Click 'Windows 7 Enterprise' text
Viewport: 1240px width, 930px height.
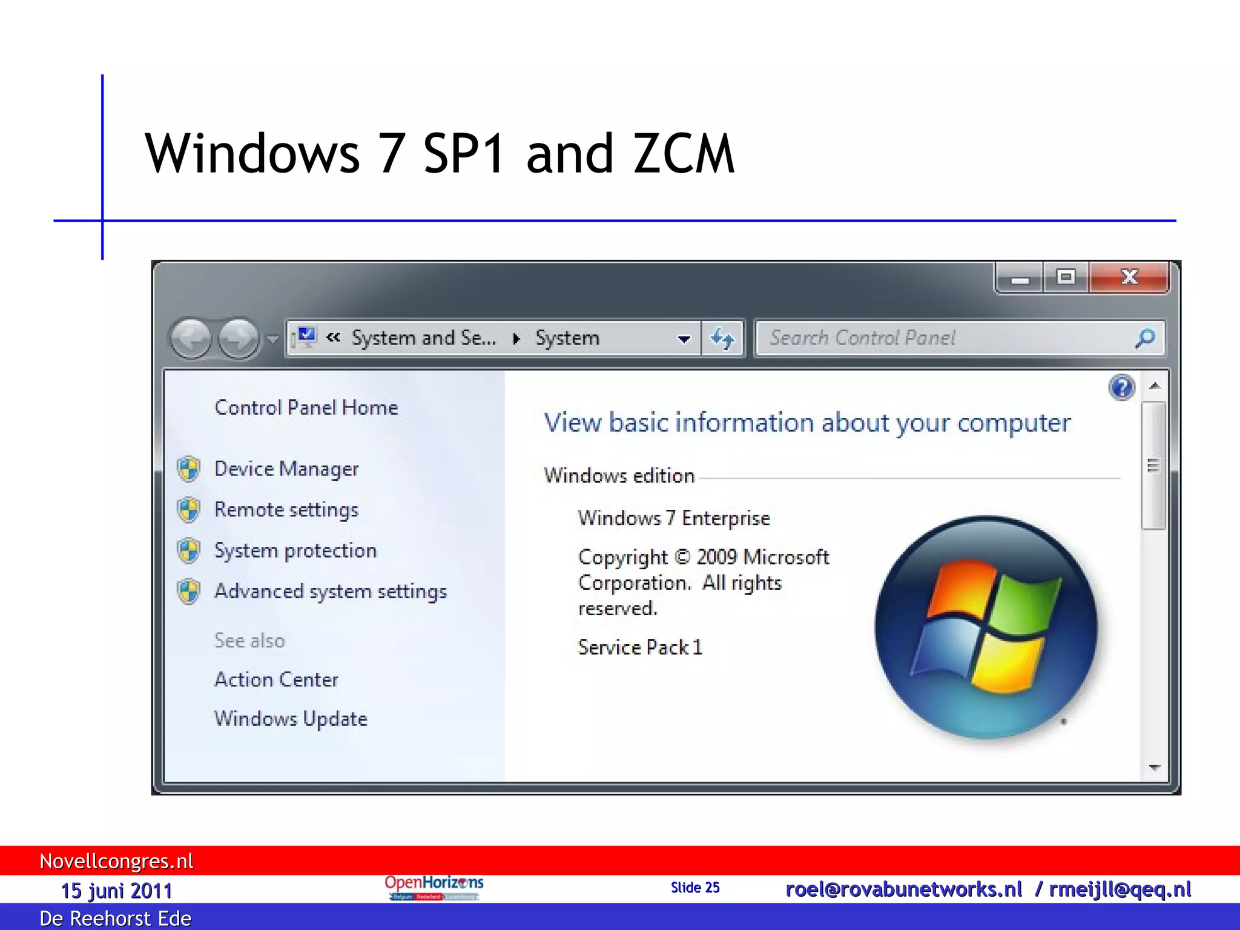click(x=674, y=518)
